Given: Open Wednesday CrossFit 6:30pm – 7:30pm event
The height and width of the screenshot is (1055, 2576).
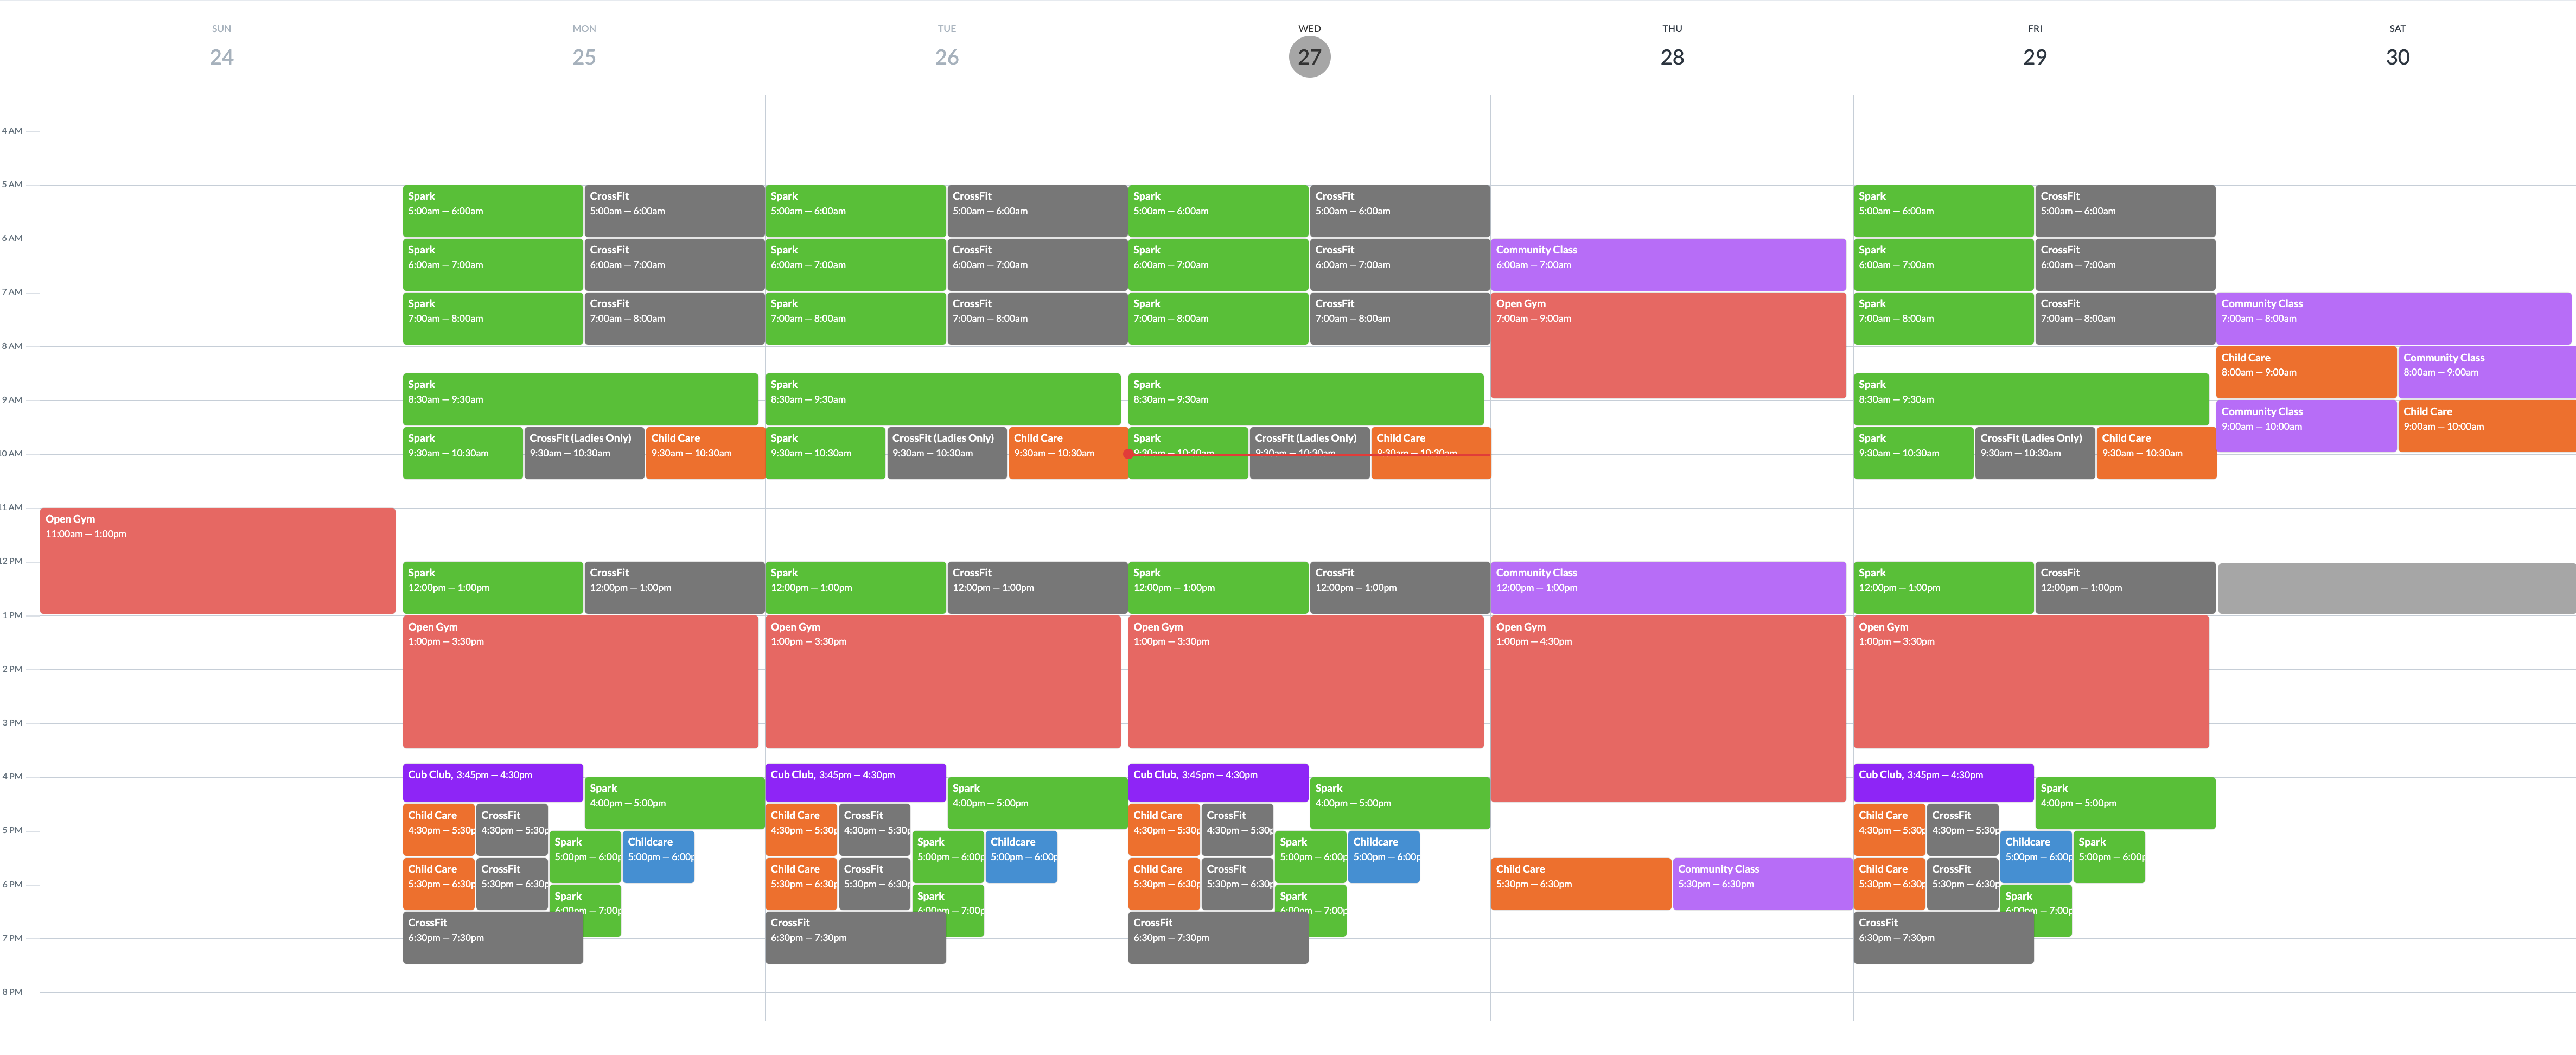Looking at the screenshot, I should (x=1218, y=938).
